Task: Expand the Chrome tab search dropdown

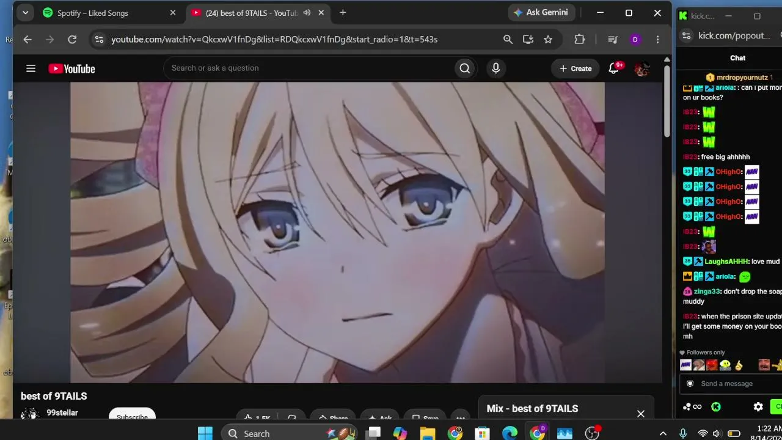Action: [25, 12]
